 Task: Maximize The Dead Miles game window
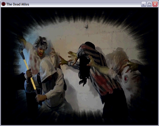coord(149,4)
